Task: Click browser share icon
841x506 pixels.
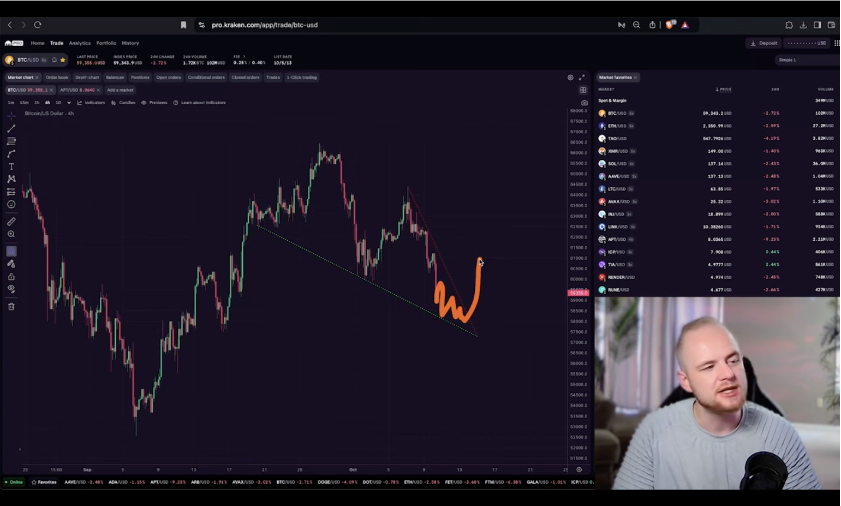Action: click(652, 25)
